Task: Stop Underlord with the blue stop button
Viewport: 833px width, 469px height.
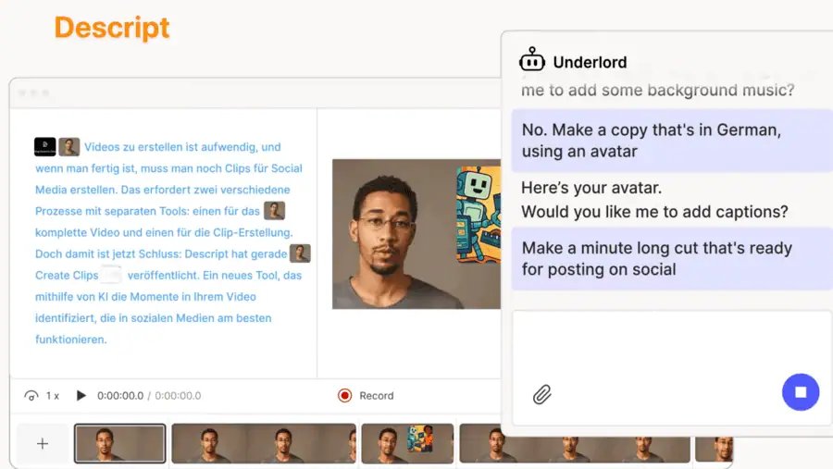Action: tap(800, 392)
